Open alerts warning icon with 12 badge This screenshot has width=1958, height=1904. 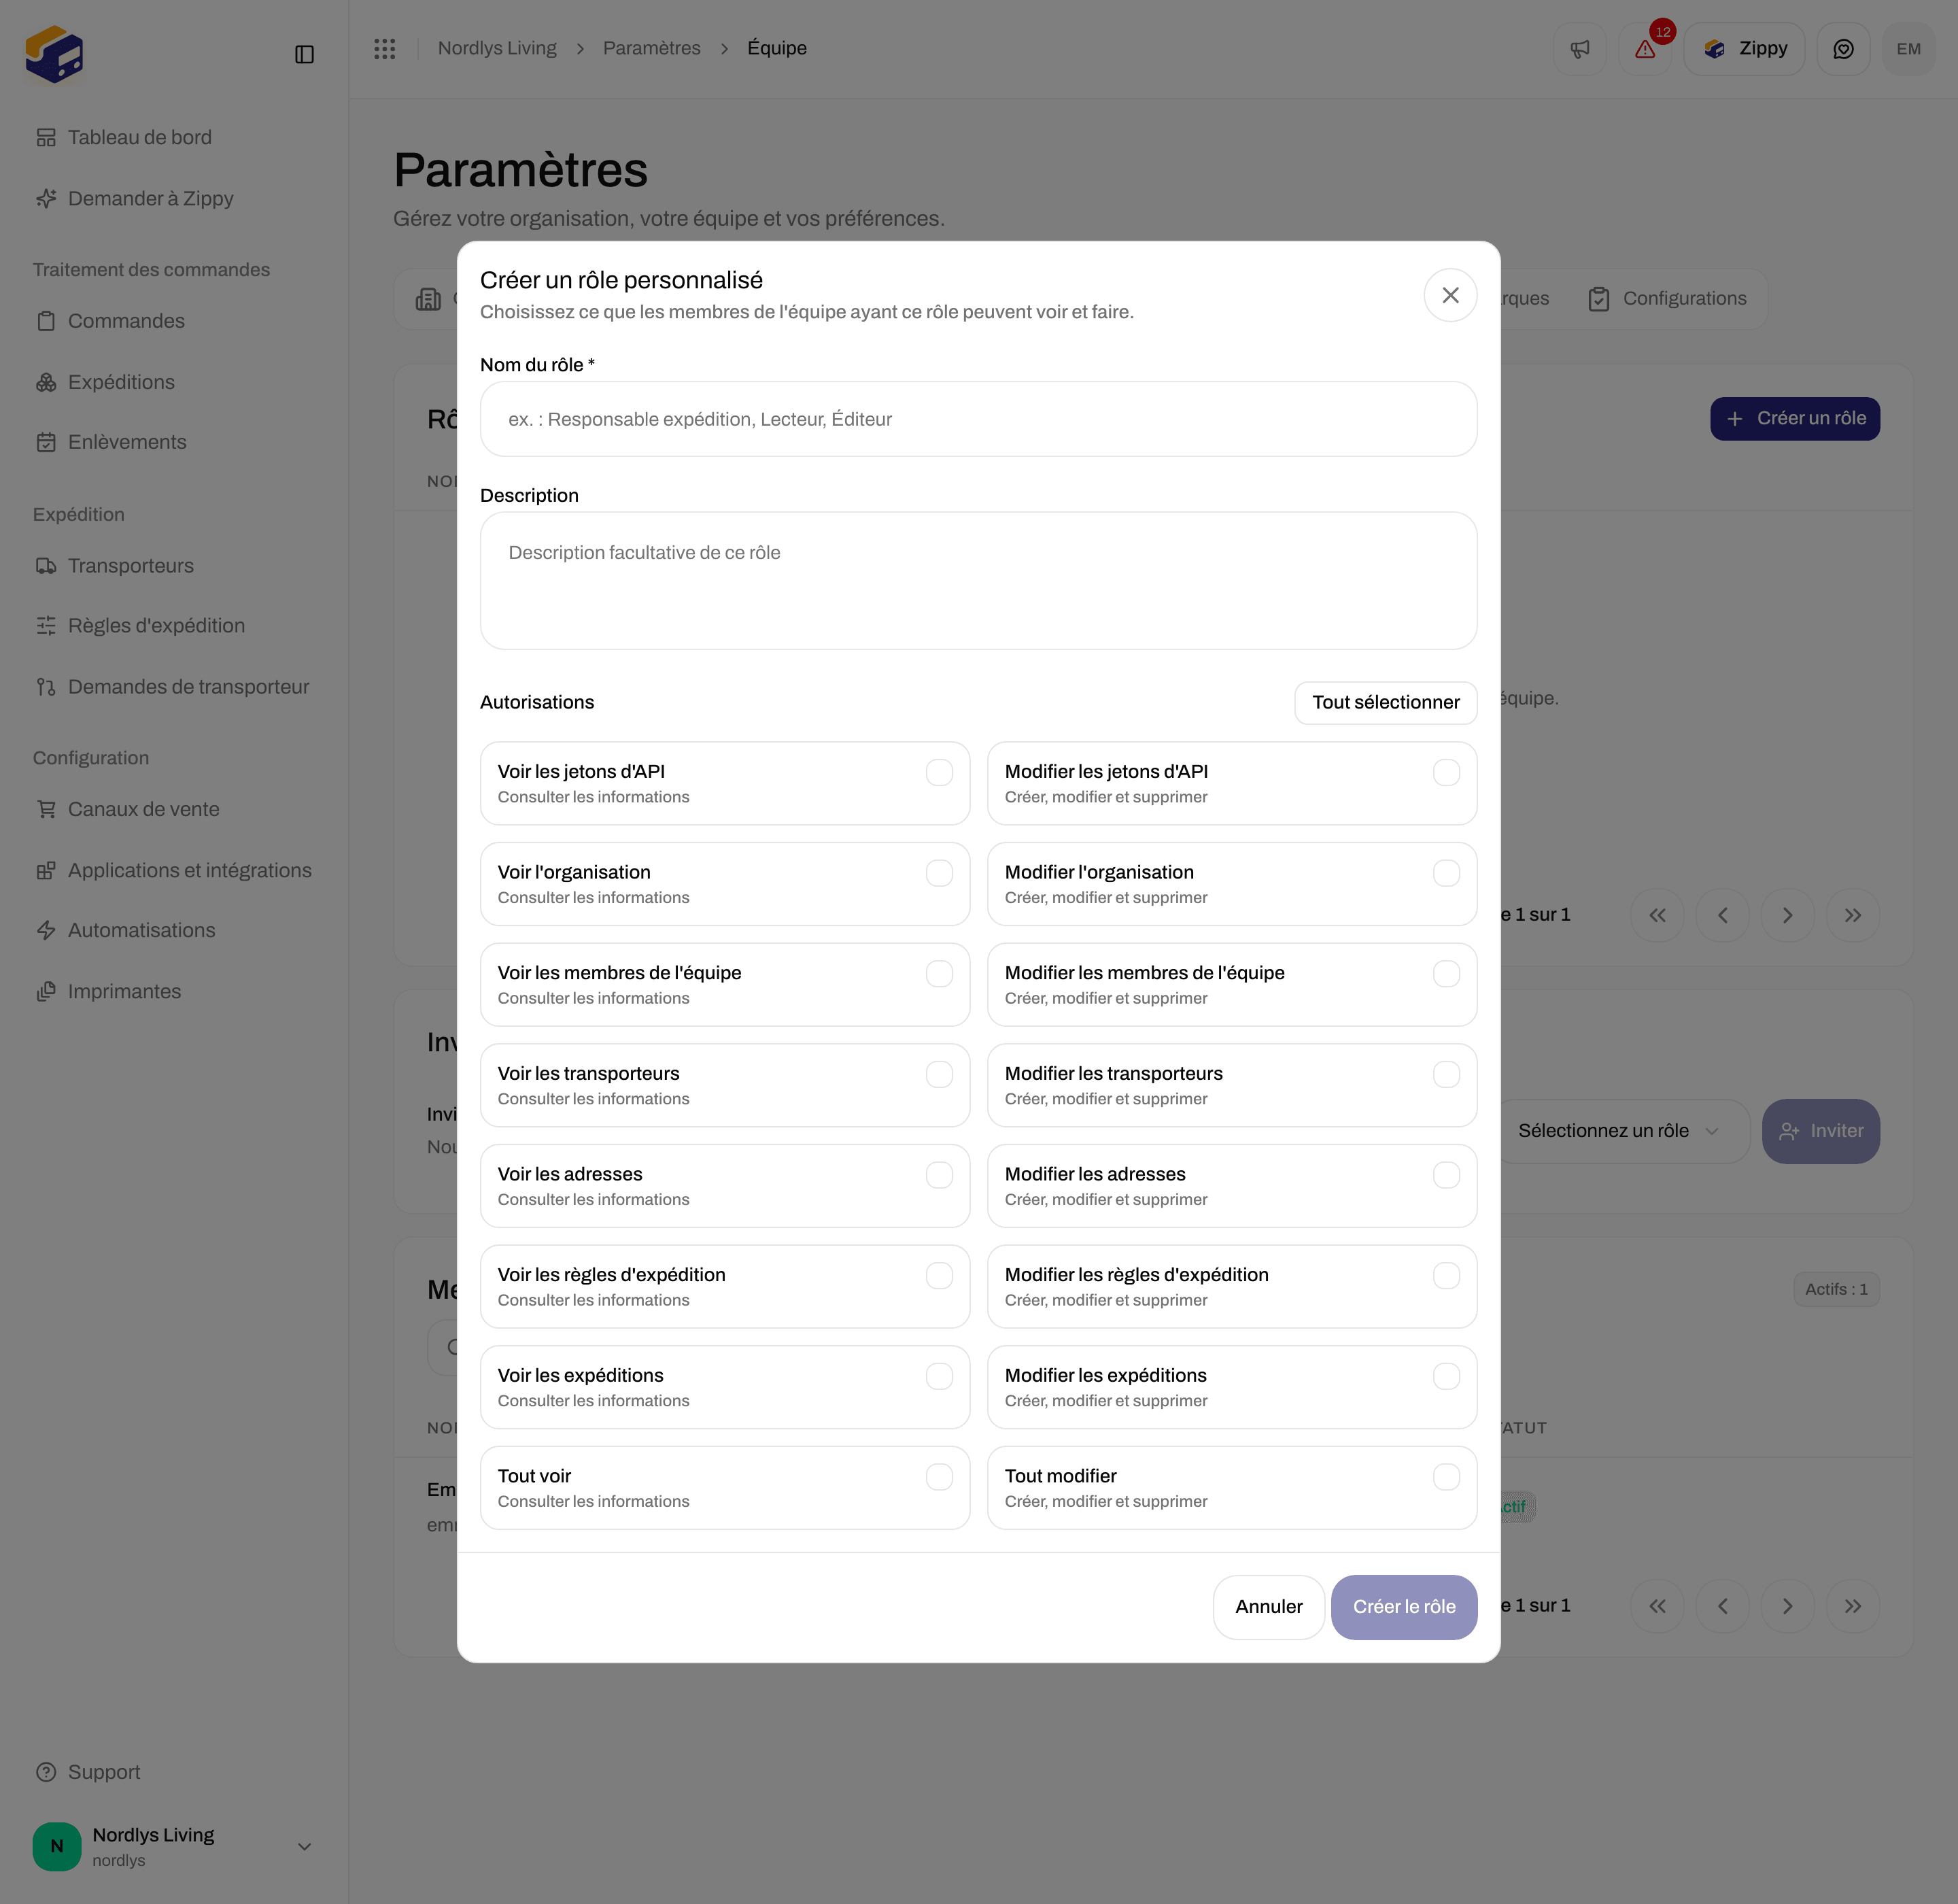[1645, 49]
